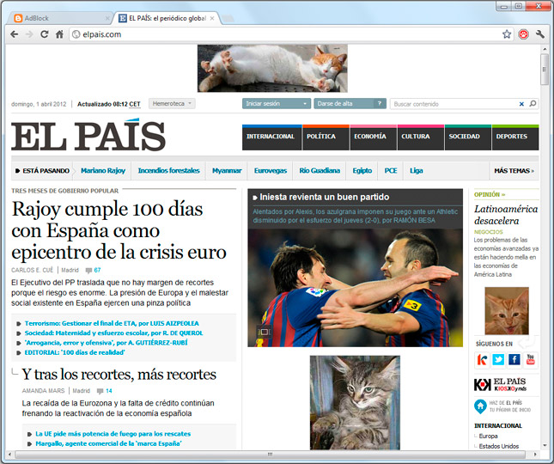554x464 pixels.
Task: Open the Río Guadiana topic
Action: [320, 171]
